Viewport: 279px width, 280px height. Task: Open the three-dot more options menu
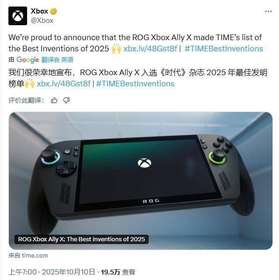pos(268,11)
